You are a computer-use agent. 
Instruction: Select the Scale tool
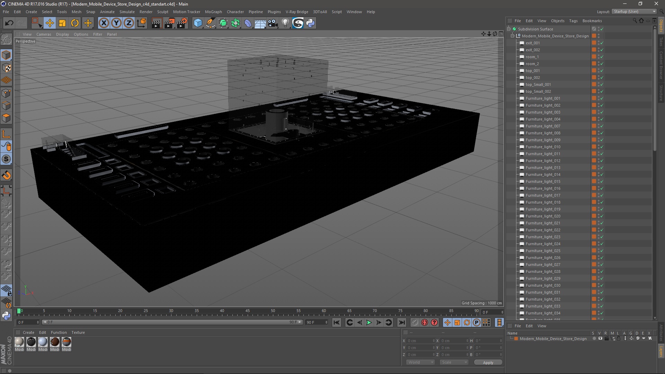tap(62, 23)
